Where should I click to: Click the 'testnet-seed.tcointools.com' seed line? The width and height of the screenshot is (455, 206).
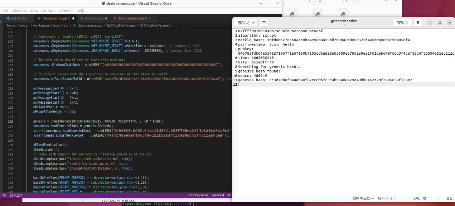pyautogui.click(x=83, y=159)
